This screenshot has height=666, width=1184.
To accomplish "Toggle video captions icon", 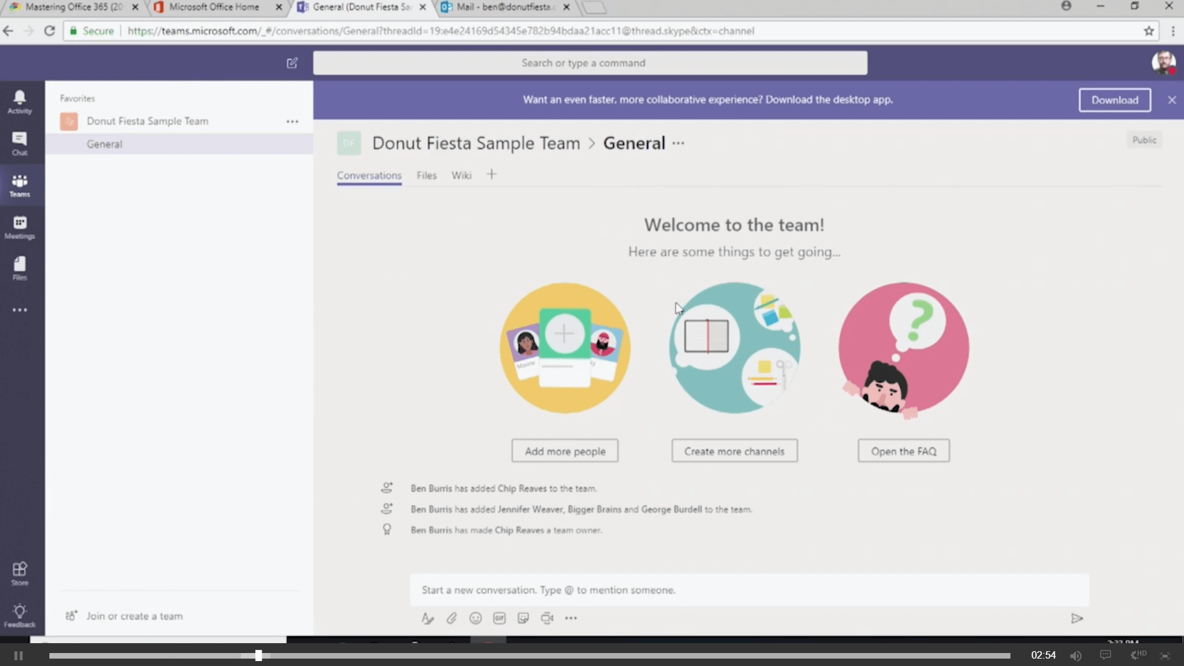I will [1105, 655].
